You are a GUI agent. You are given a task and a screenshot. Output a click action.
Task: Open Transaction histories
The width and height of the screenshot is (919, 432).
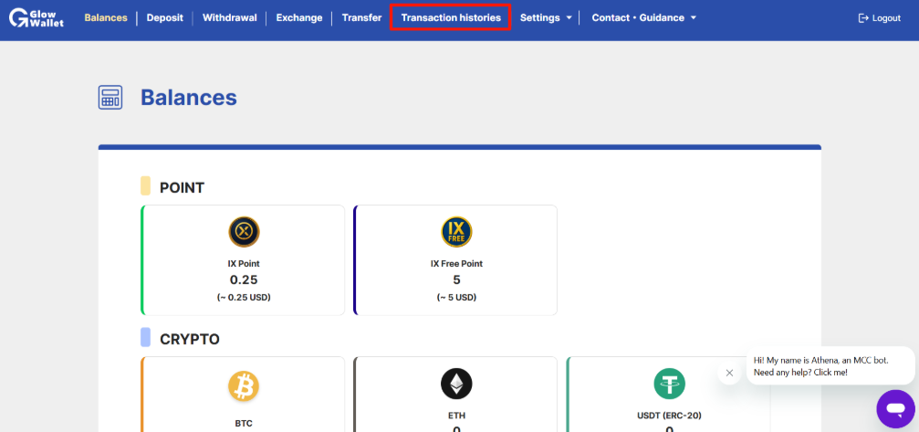[451, 17]
